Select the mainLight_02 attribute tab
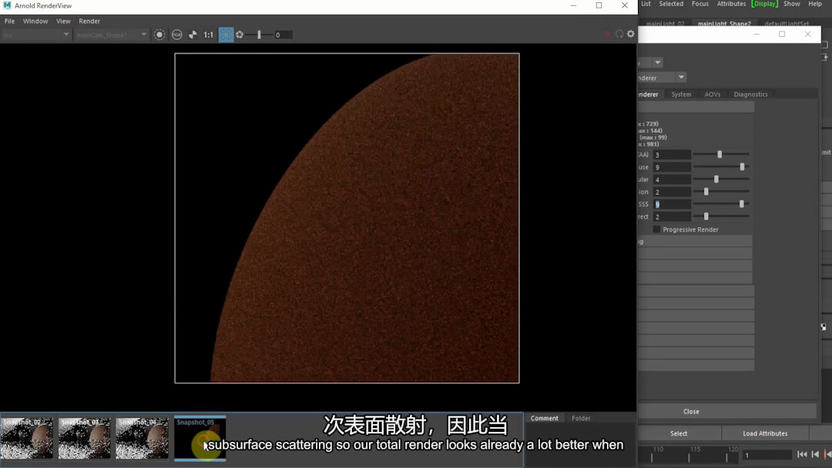The height and width of the screenshot is (468, 832). pyautogui.click(x=665, y=23)
